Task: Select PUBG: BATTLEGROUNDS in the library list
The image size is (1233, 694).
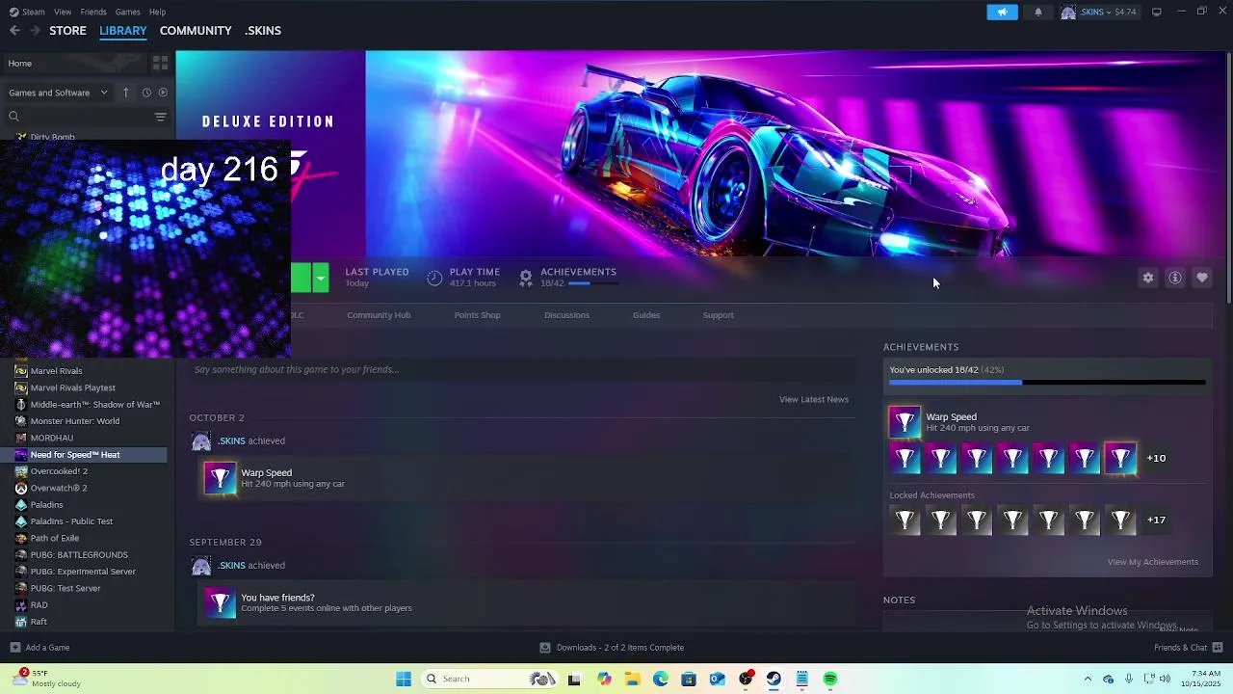Action: coord(79,555)
